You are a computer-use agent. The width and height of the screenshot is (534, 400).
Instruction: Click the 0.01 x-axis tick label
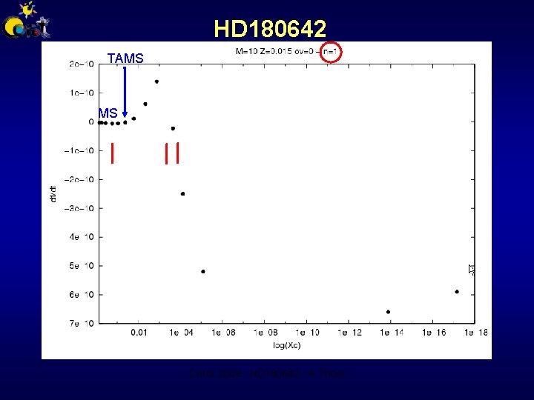[x=139, y=333]
